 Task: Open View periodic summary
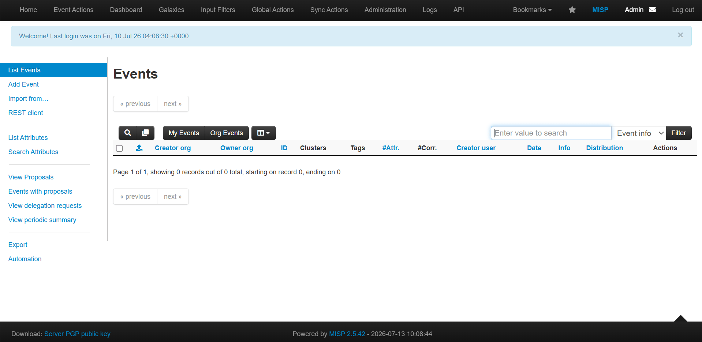click(42, 220)
